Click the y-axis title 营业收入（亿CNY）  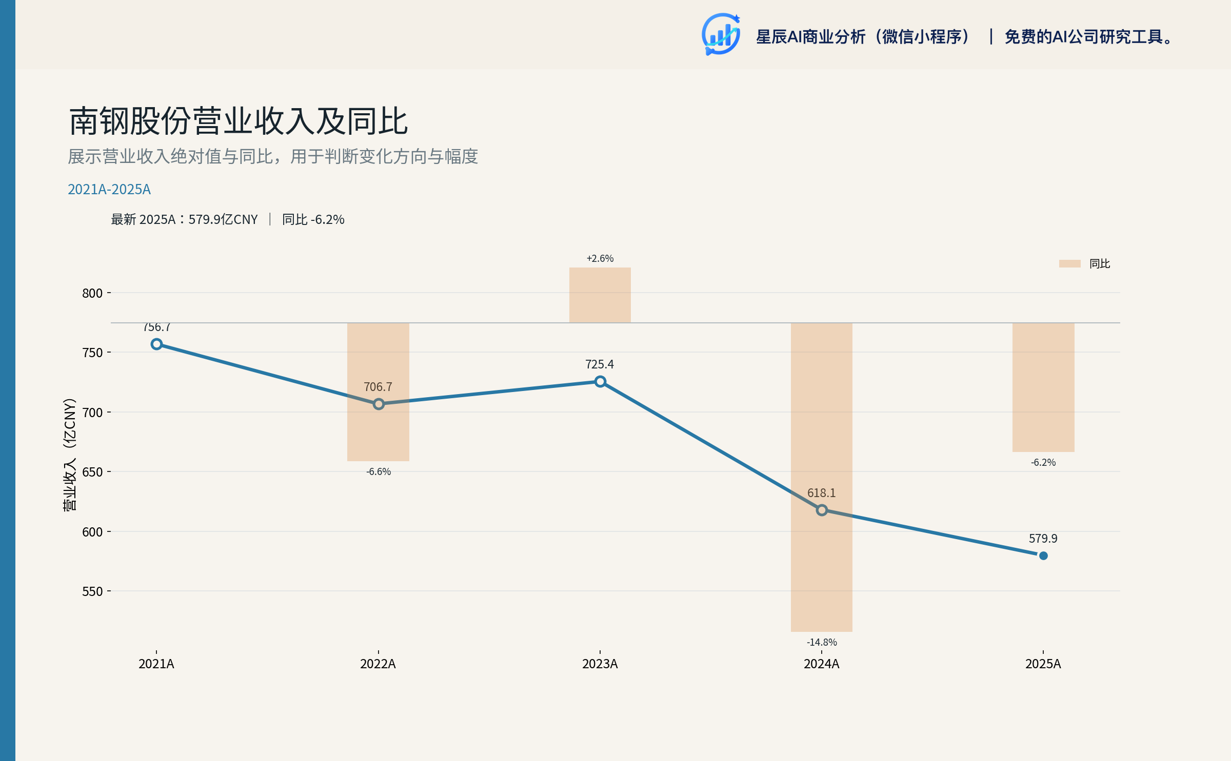click(69, 455)
